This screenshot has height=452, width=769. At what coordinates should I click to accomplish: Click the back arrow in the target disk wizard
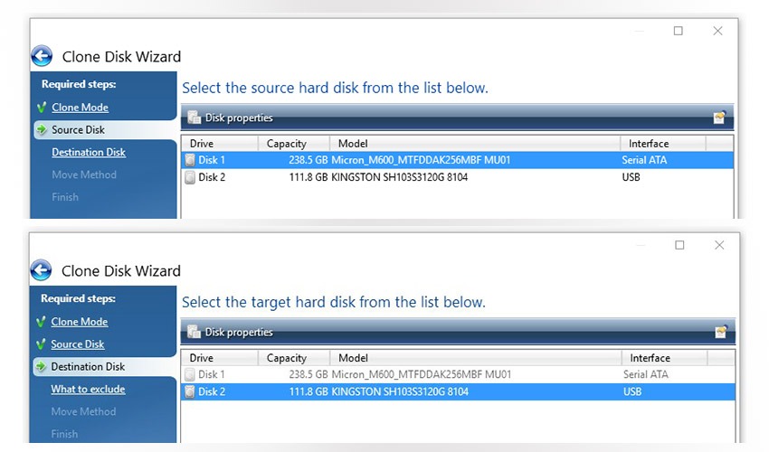[42, 270]
